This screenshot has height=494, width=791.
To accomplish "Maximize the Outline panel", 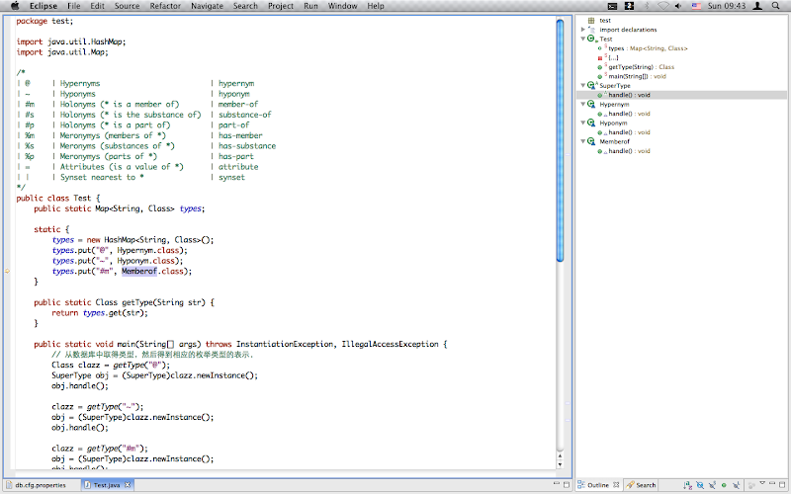I will coord(782,484).
